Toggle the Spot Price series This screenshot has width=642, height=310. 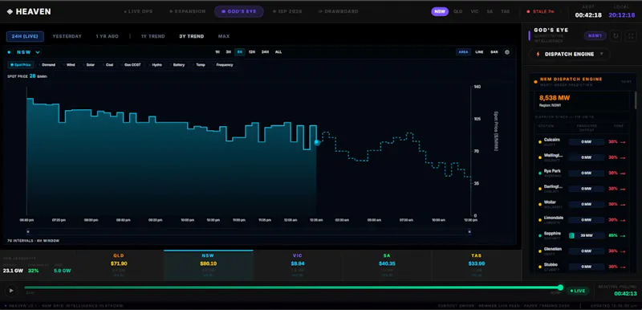tap(21, 65)
